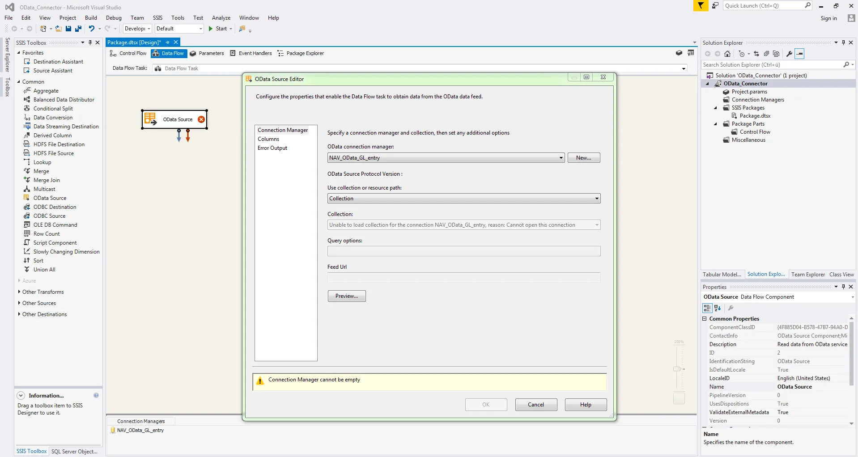
Task: Click the Collapse All icon in Solution Explorer
Action: tap(766, 54)
